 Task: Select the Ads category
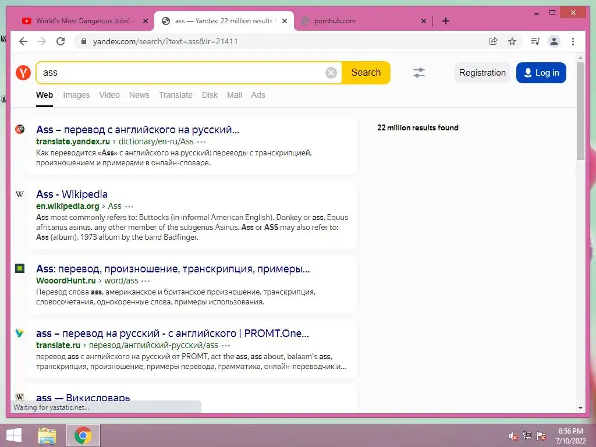(258, 95)
